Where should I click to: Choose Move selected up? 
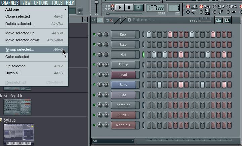click(x=34, y=33)
